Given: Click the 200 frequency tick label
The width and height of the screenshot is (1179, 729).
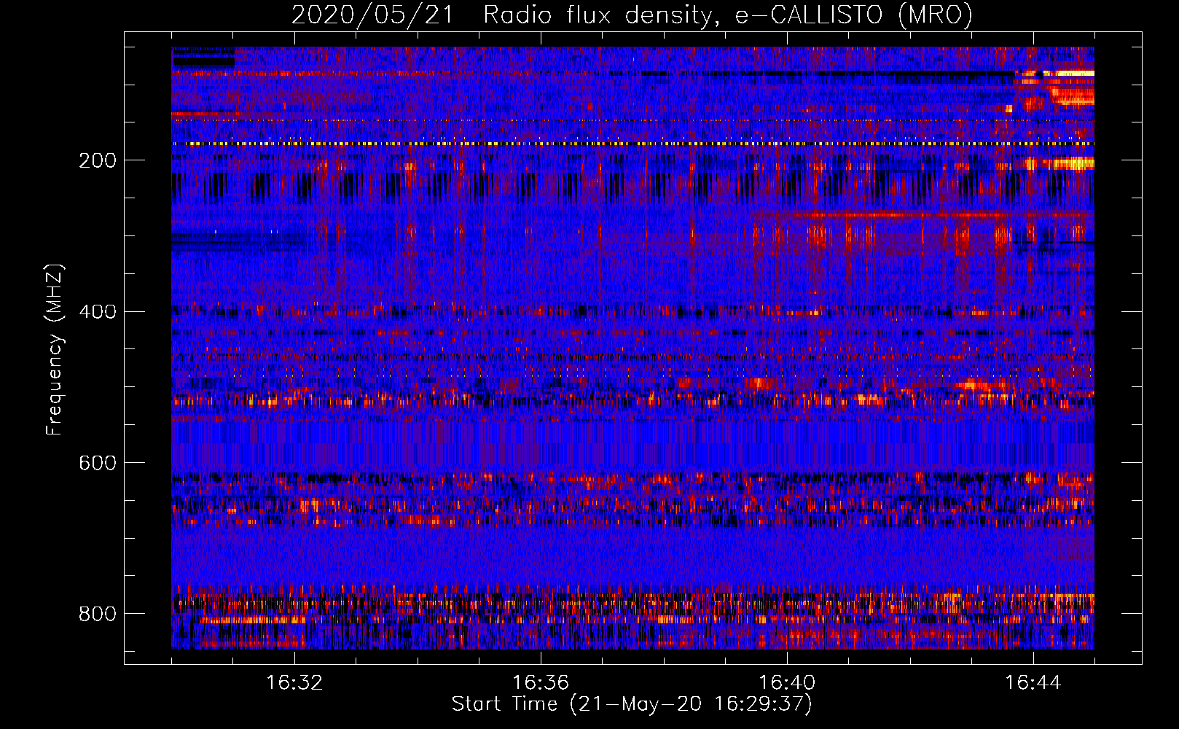Looking at the screenshot, I should click(x=98, y=160).
